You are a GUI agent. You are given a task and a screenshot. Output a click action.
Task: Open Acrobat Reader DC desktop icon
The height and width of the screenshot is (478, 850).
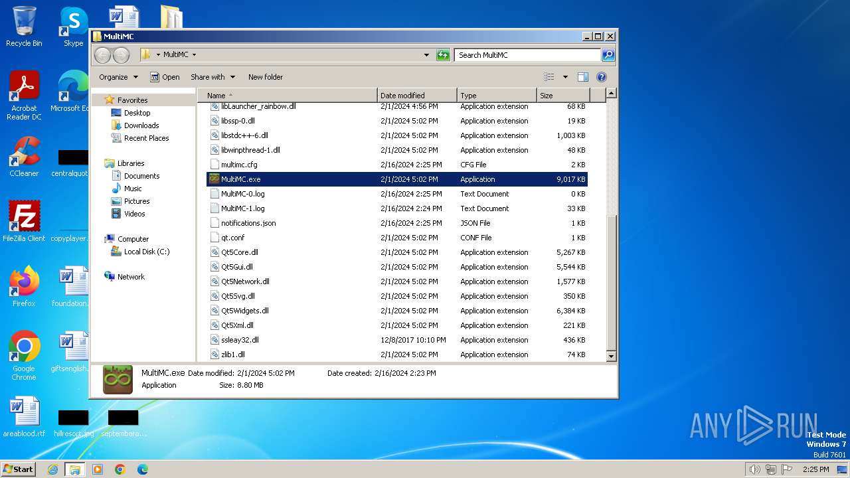click(x=24, y=96)
